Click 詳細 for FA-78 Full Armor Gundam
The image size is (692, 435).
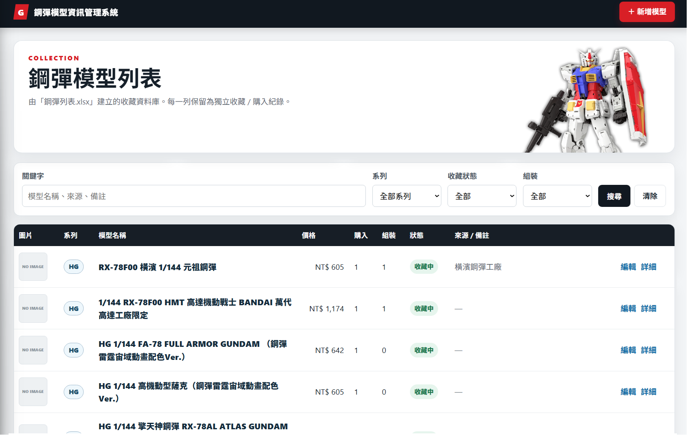(649, 350)
